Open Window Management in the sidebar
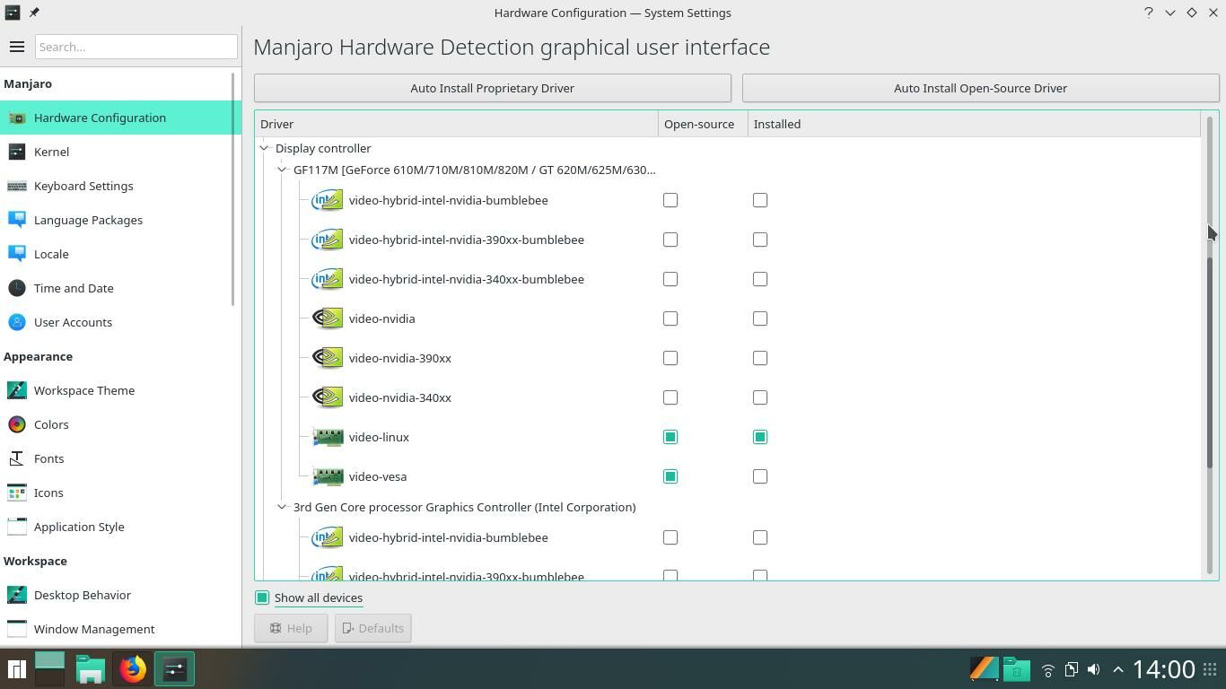The width and height of the screenshot is (1226, 689). tap(120, 629)
